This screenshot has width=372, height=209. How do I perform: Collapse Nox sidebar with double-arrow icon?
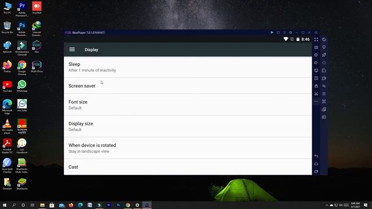pyautogui.click(x=316, y=33)
